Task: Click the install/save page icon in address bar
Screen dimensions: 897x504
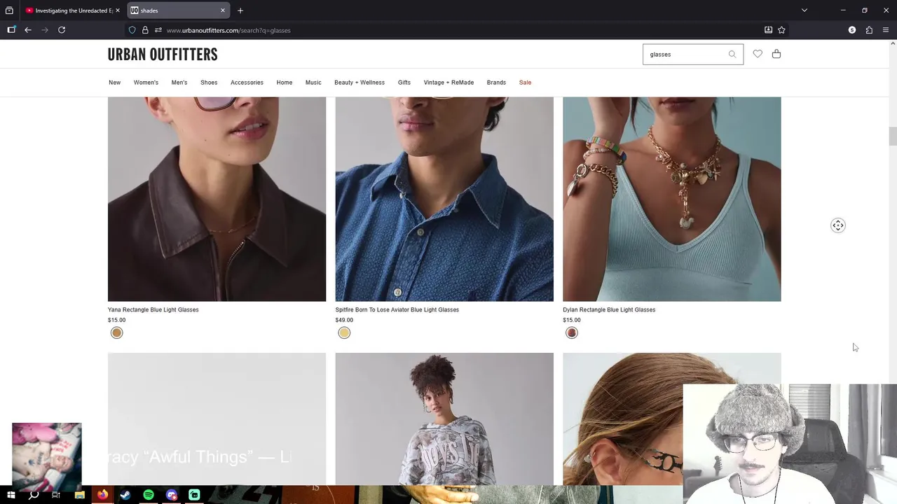Action: (x=768, y=30)
